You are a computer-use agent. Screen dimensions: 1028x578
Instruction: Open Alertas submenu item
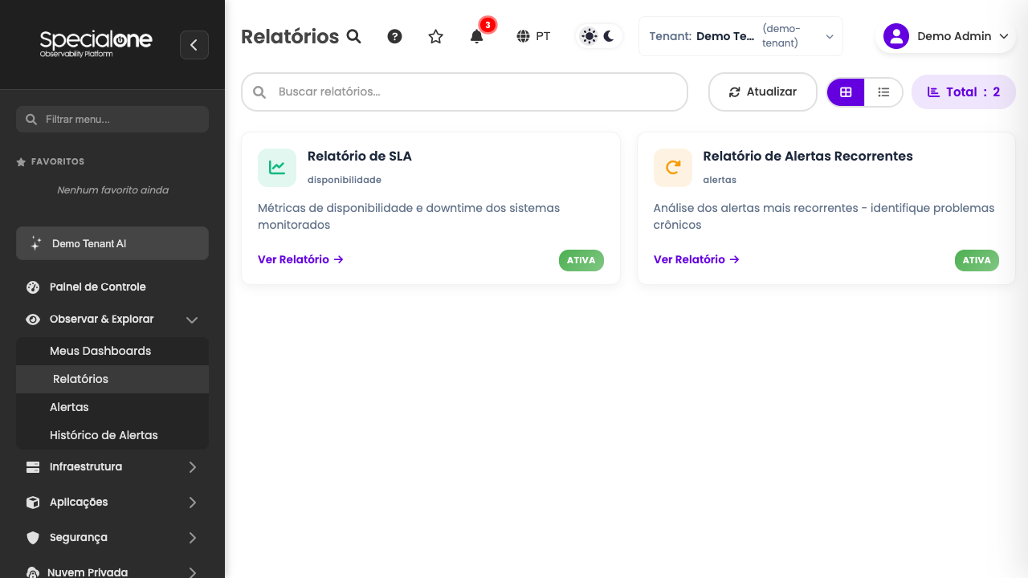point(112,407)
